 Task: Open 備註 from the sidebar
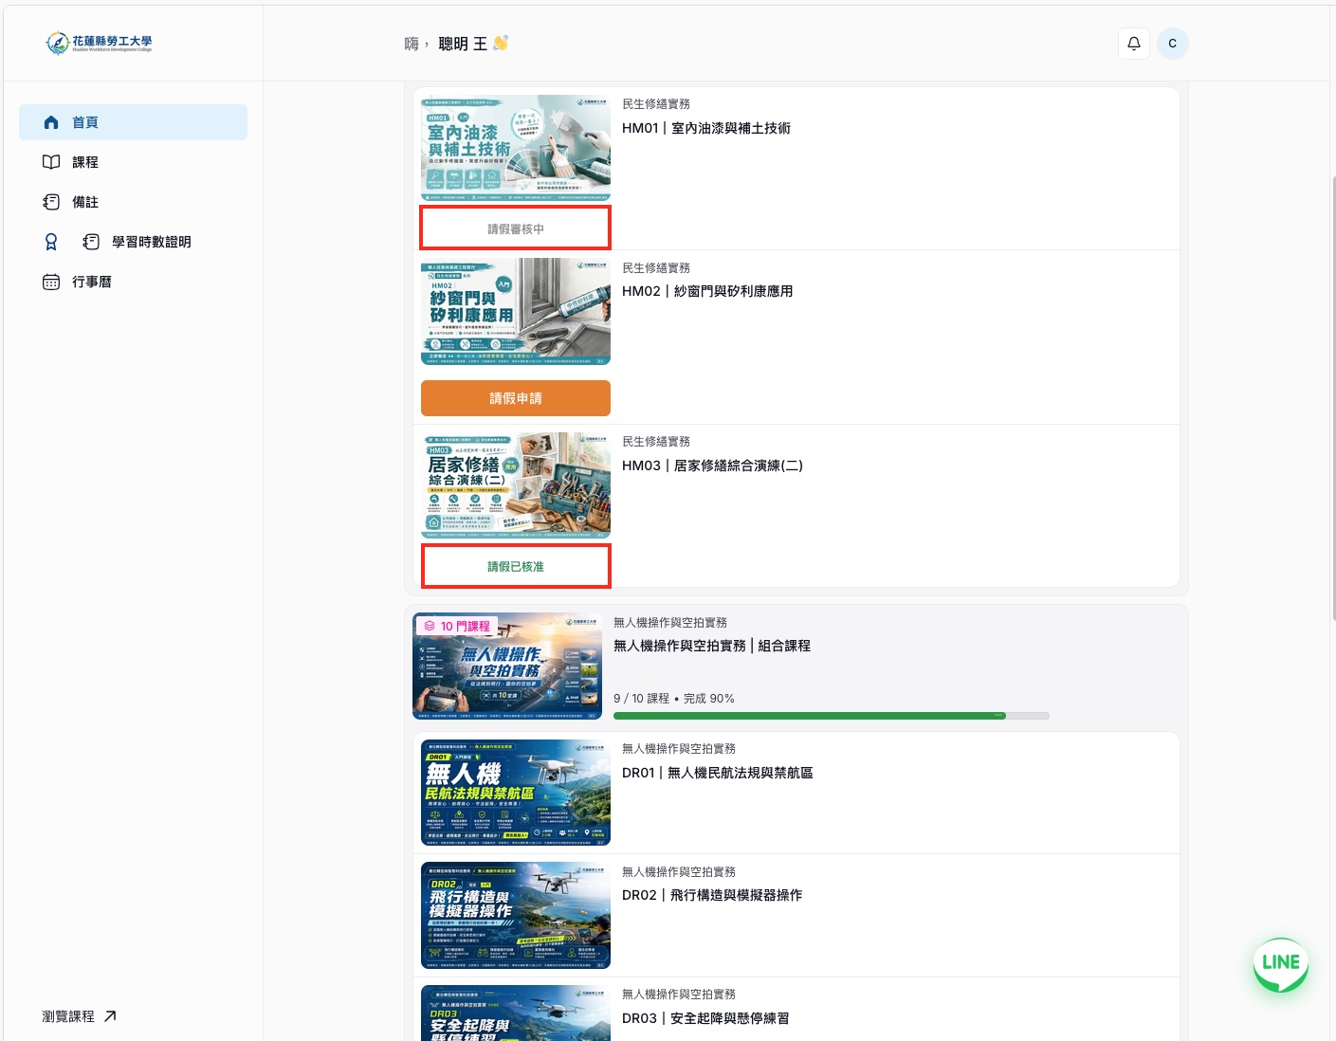133,202
